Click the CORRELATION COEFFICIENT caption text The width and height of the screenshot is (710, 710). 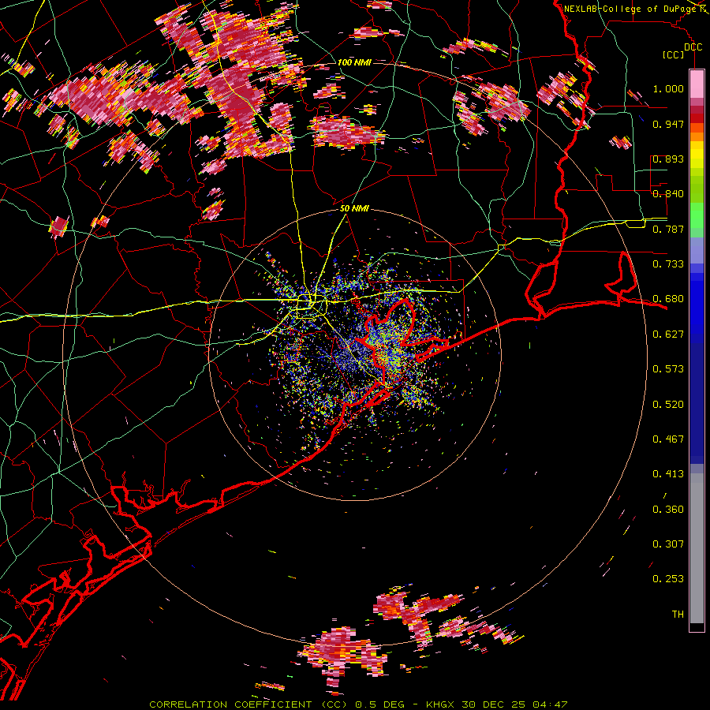click(x=230, y=704)
